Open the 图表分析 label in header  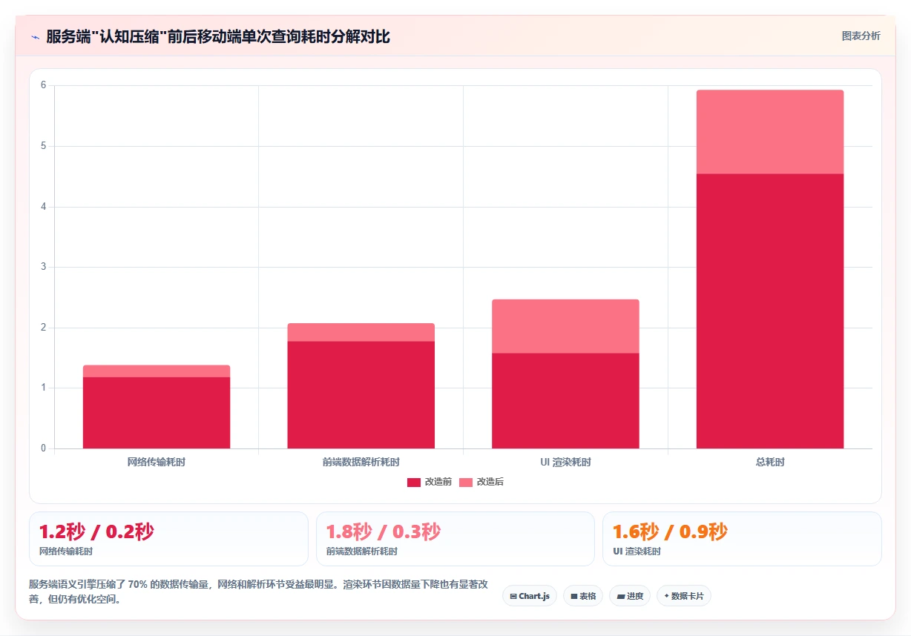click(861, 36)
